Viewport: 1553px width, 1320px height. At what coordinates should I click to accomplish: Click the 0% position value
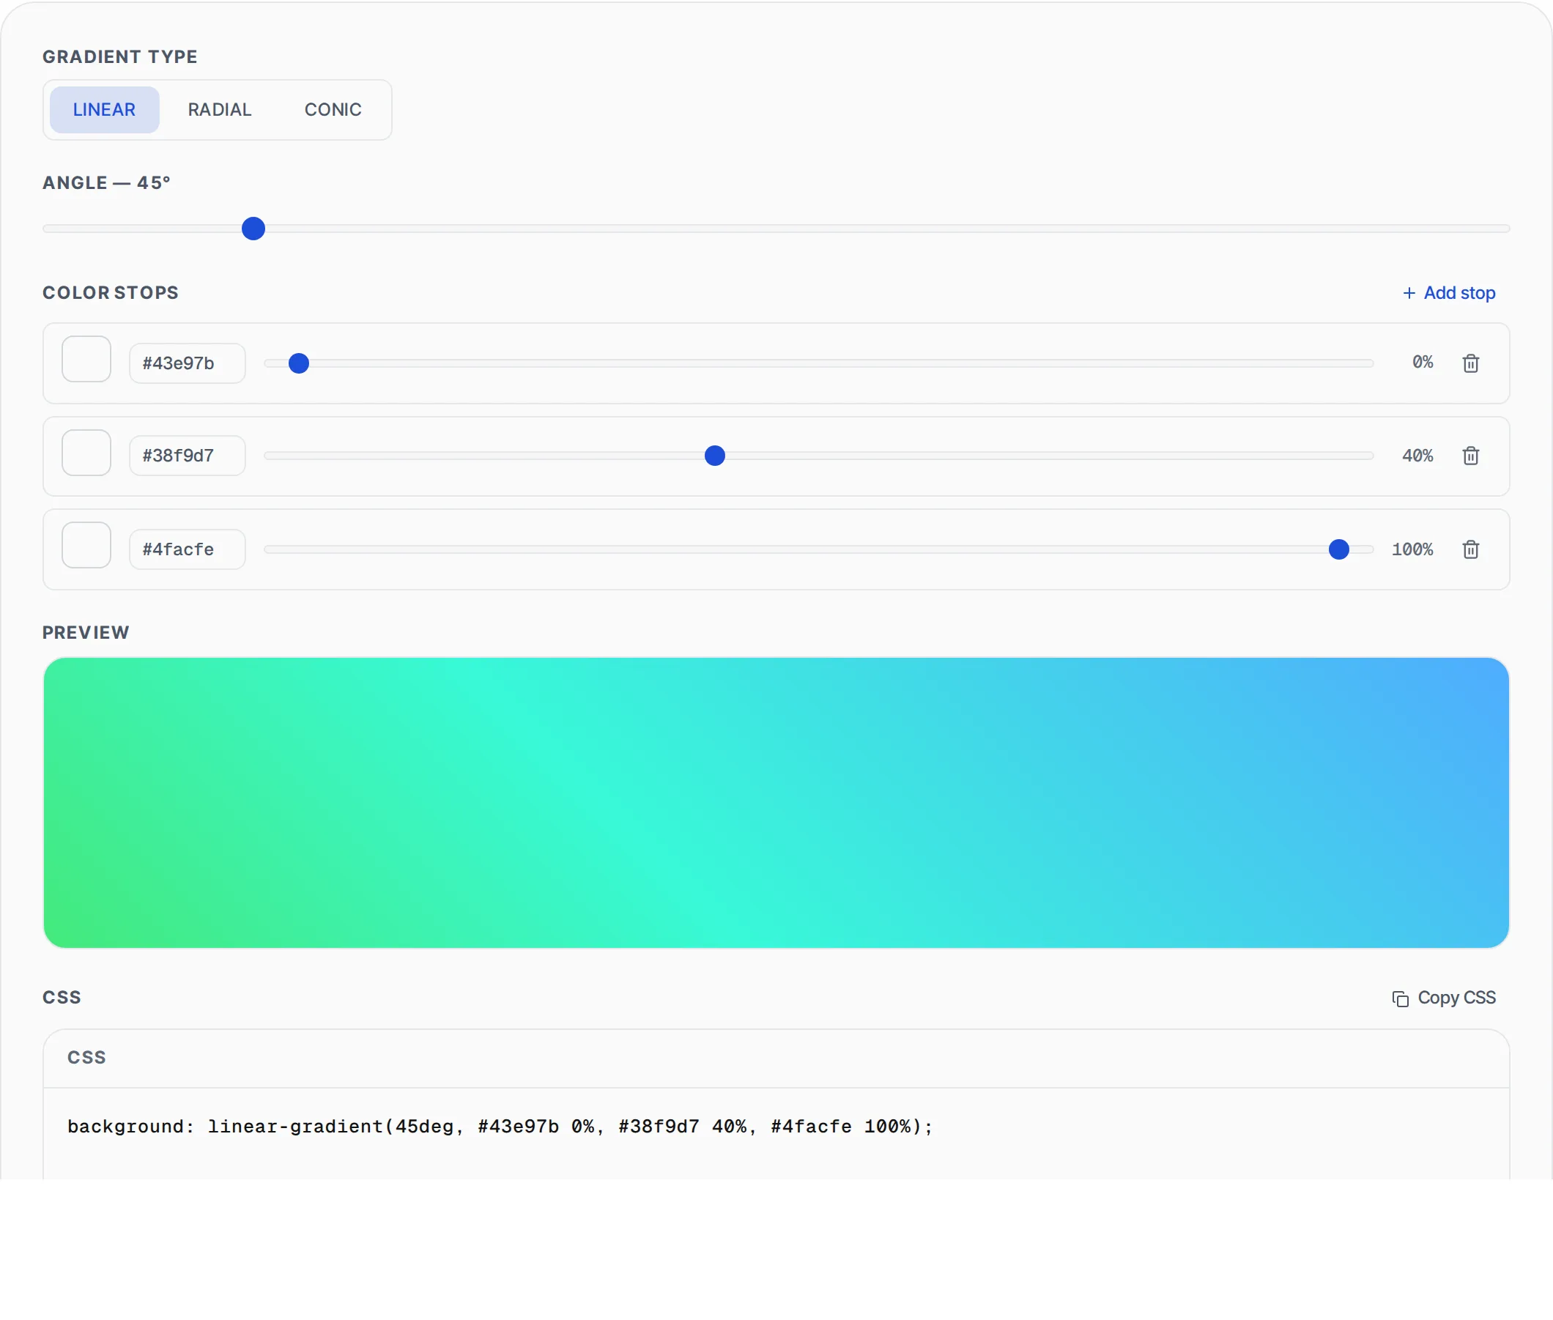(1423, 362)
